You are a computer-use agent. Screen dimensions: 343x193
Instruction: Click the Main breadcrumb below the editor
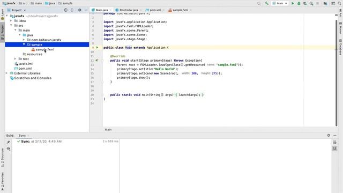(108, 130)
